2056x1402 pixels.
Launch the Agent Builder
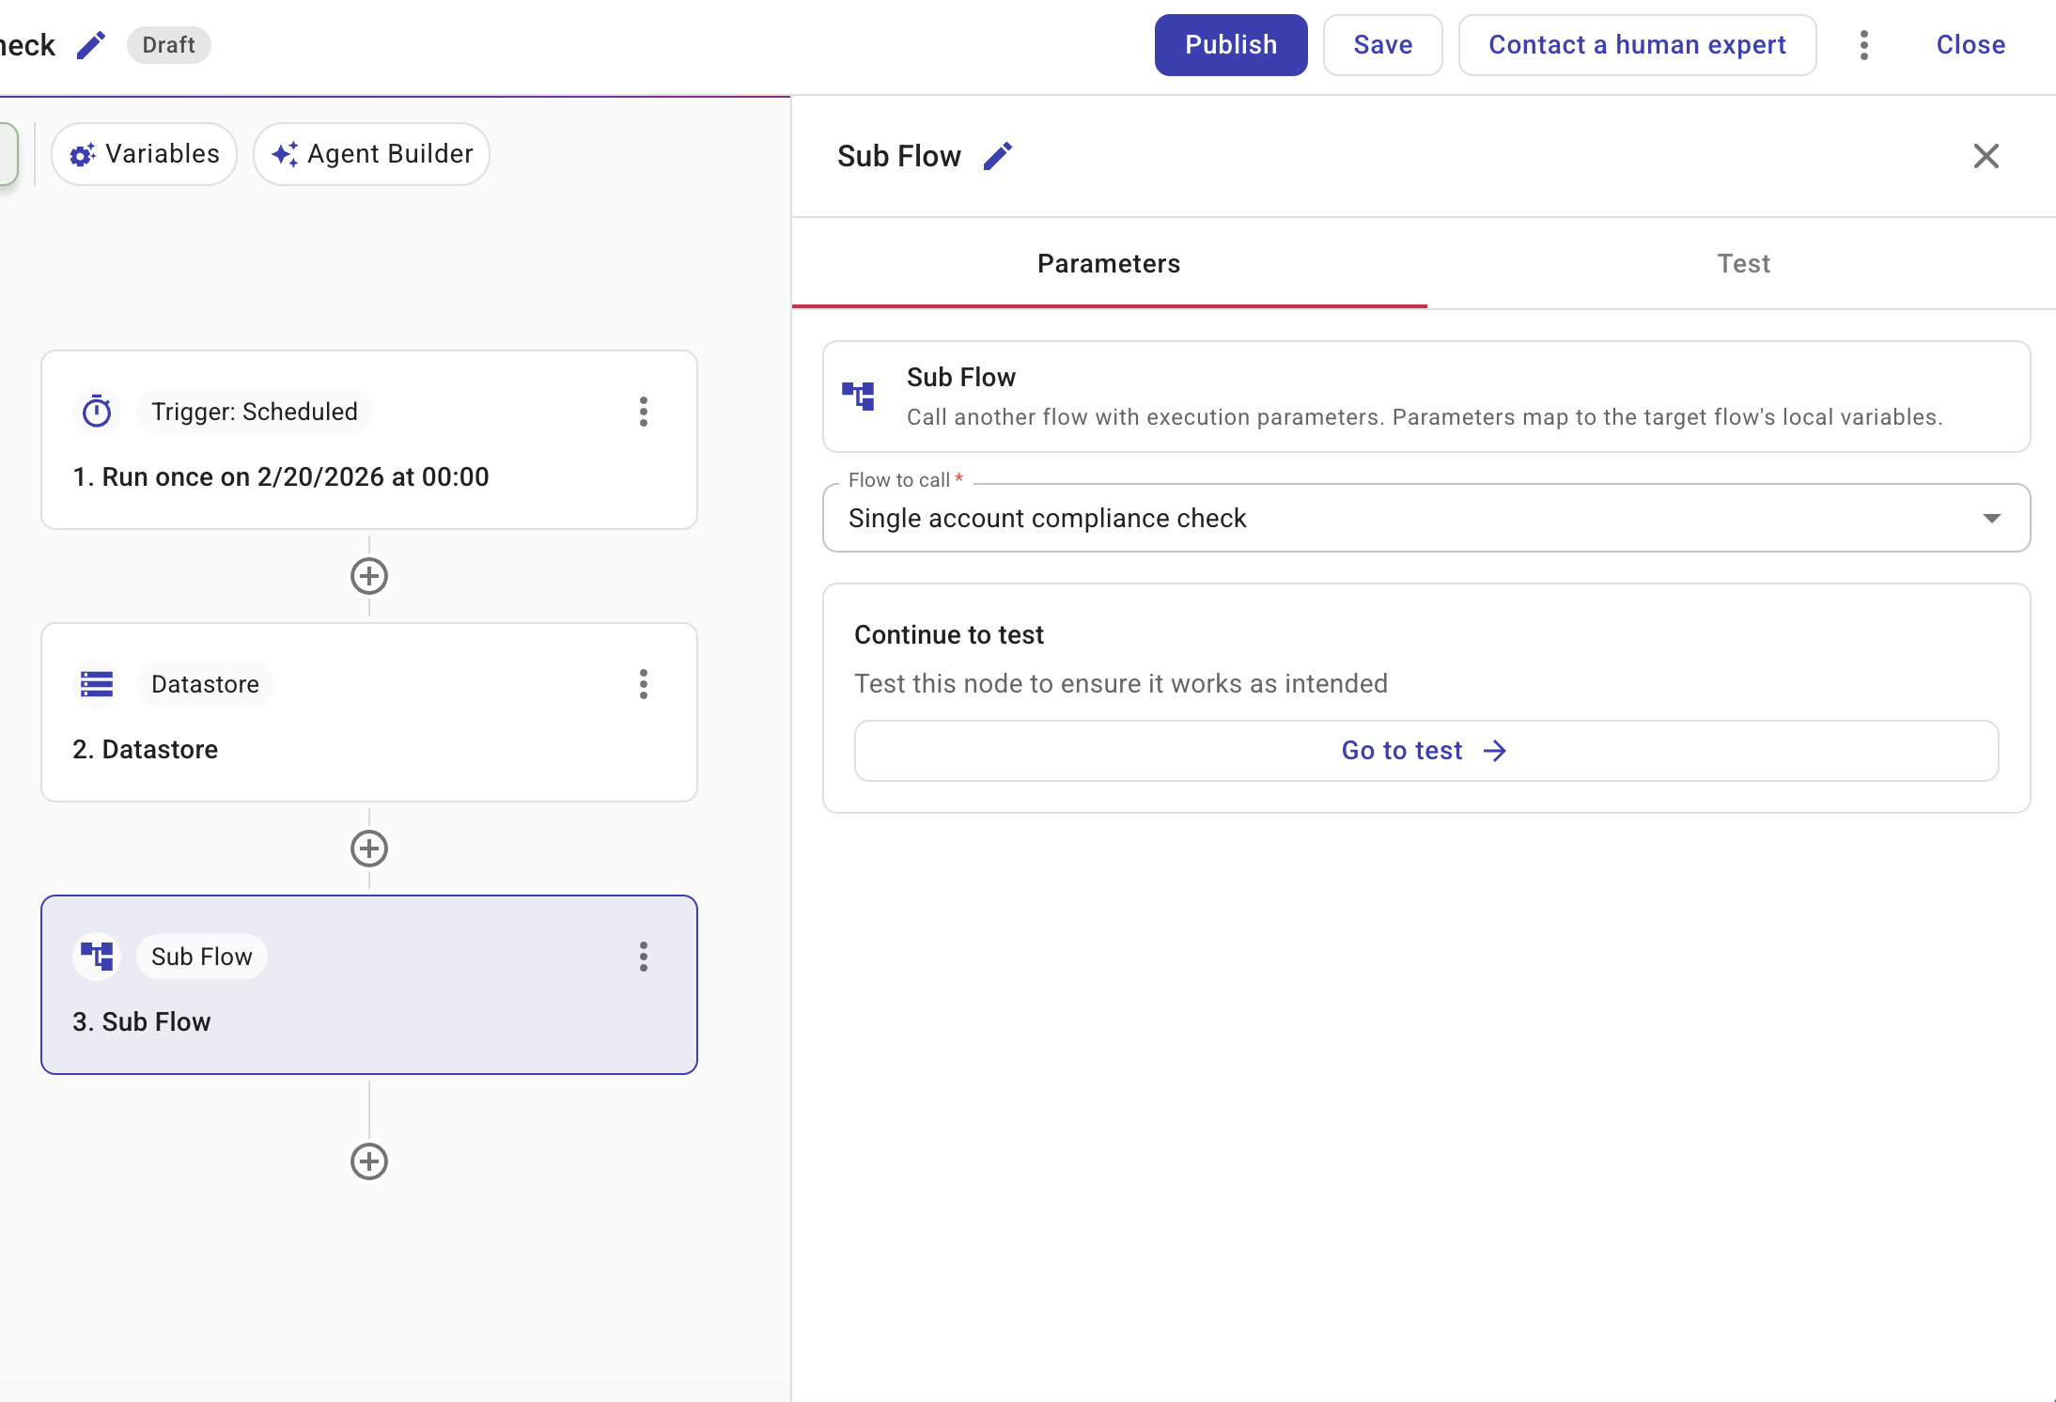[x=370, y=153]
